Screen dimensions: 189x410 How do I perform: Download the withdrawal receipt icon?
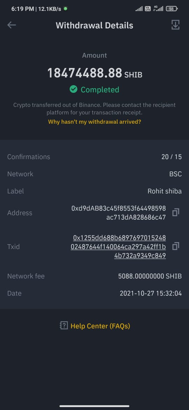(x=175, y=25)
